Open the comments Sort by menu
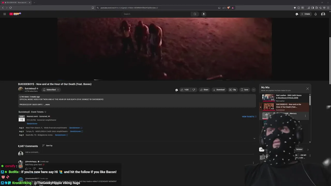The width and height of the screenshot is (331, 186). click(47, 146)
